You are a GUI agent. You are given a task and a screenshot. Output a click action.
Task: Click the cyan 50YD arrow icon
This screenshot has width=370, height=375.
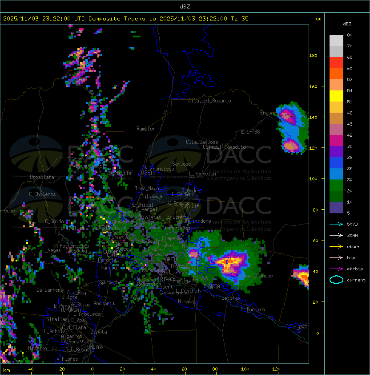pos(336,224)
